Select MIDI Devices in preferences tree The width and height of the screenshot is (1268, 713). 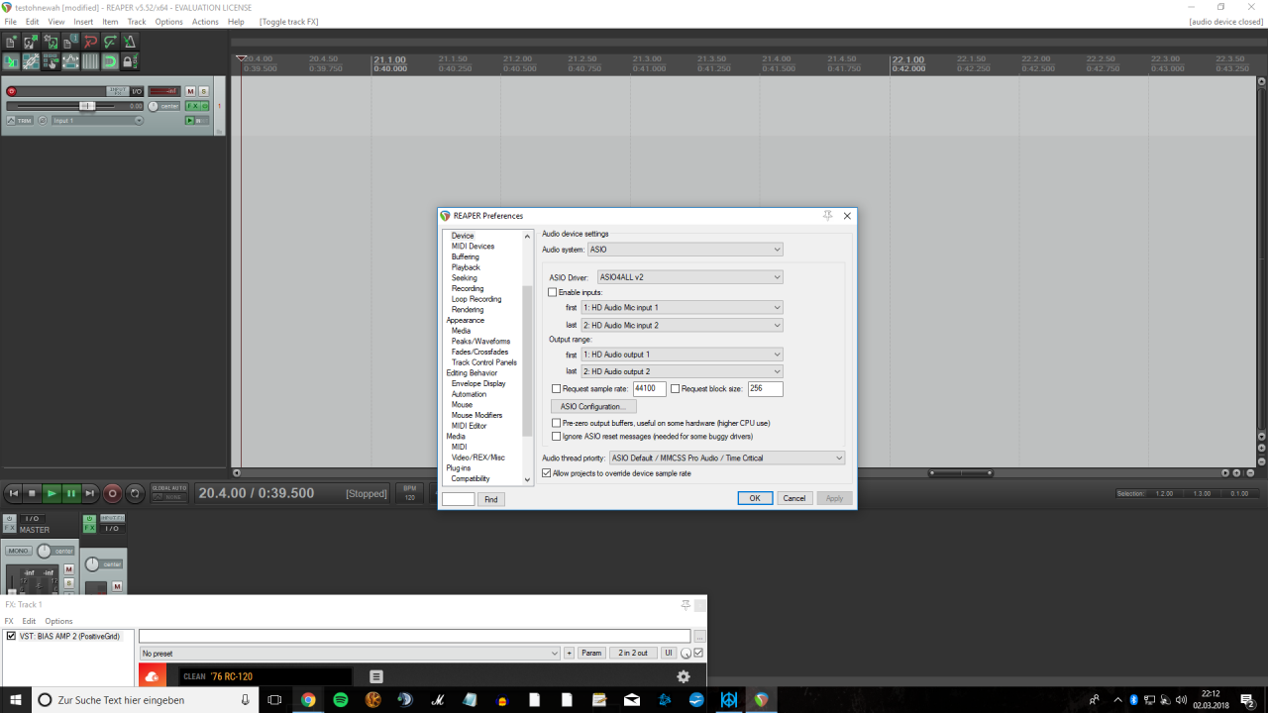click(473, 247)
